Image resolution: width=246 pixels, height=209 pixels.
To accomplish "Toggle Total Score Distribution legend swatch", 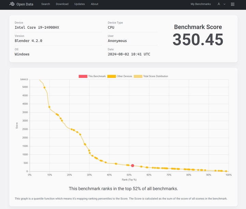I will (x=138, y=76).
